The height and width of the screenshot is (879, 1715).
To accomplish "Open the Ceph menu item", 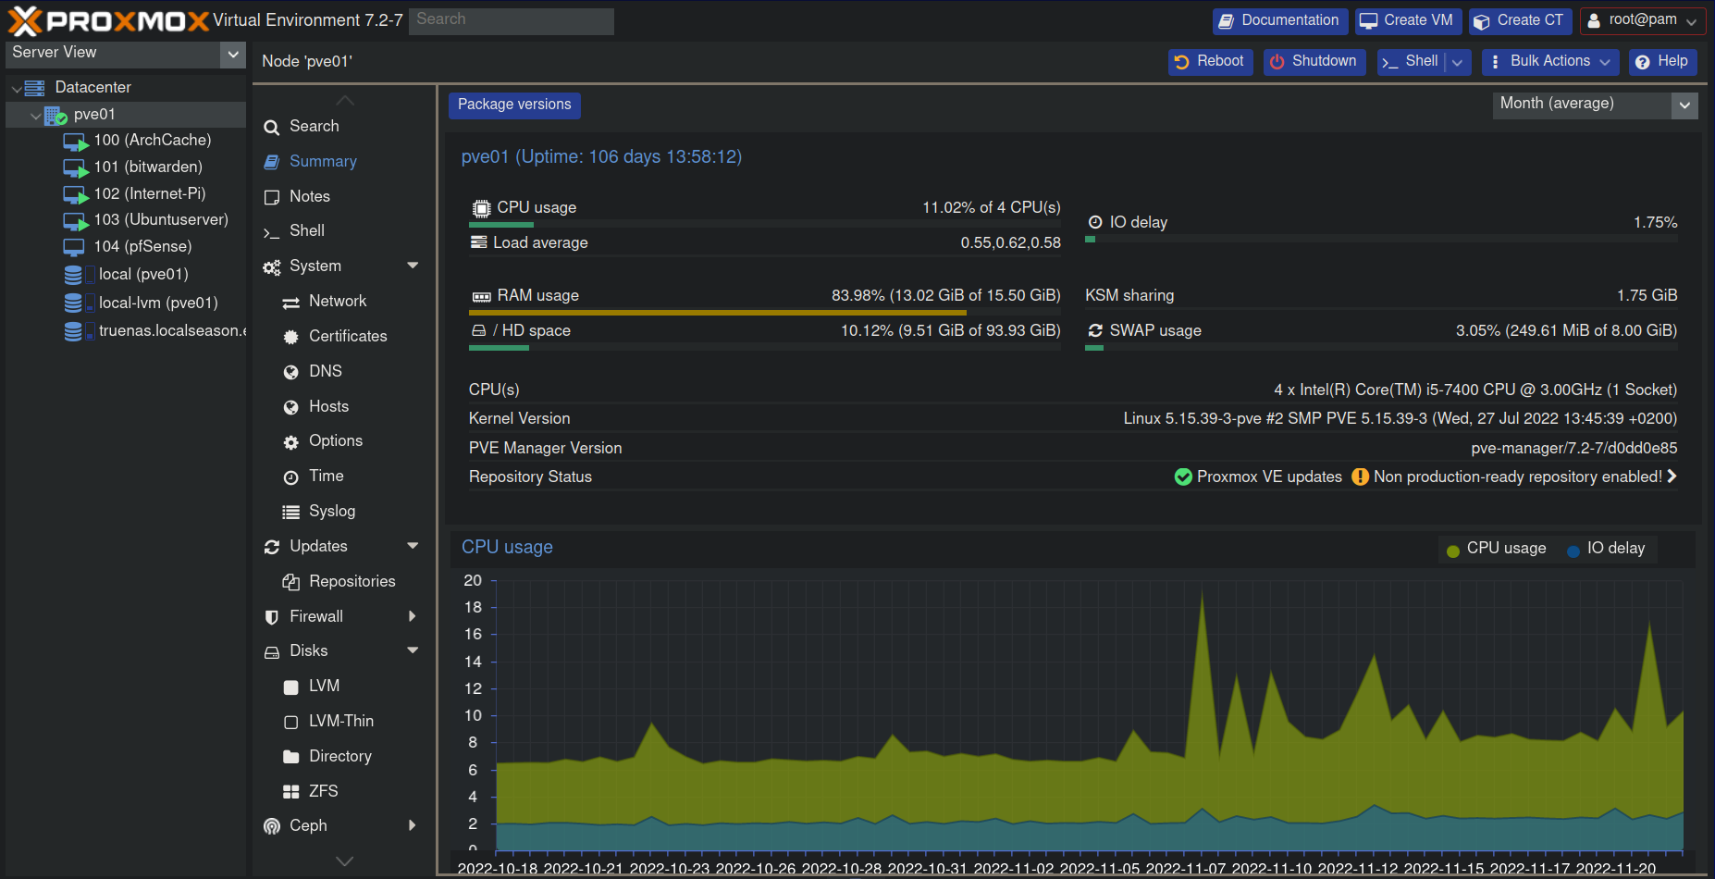I will tap(308, 826).
